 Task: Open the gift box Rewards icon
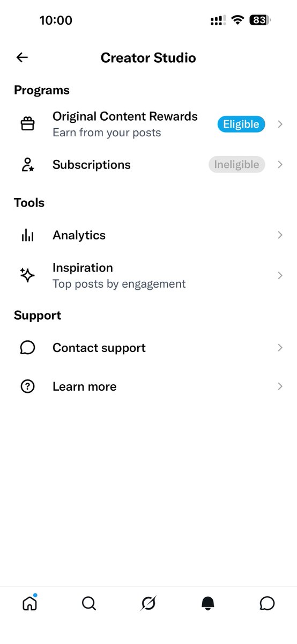point(27,124)
